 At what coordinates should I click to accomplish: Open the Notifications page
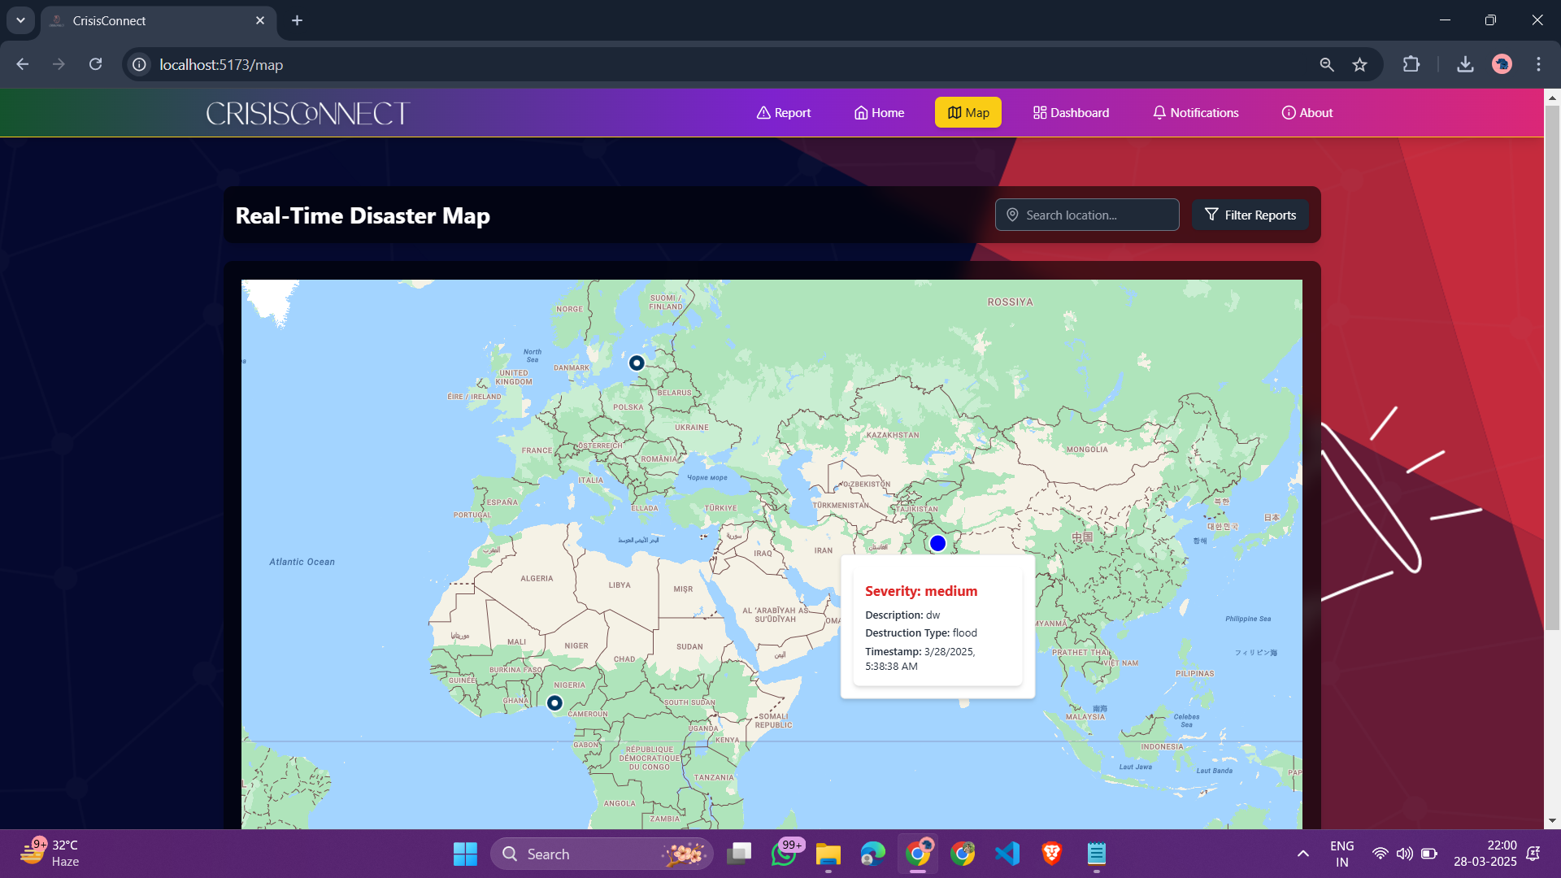click(x=1195, y=113)
